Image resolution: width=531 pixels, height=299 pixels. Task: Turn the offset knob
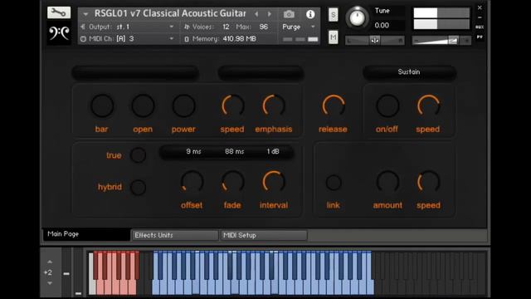coord(192,182)
